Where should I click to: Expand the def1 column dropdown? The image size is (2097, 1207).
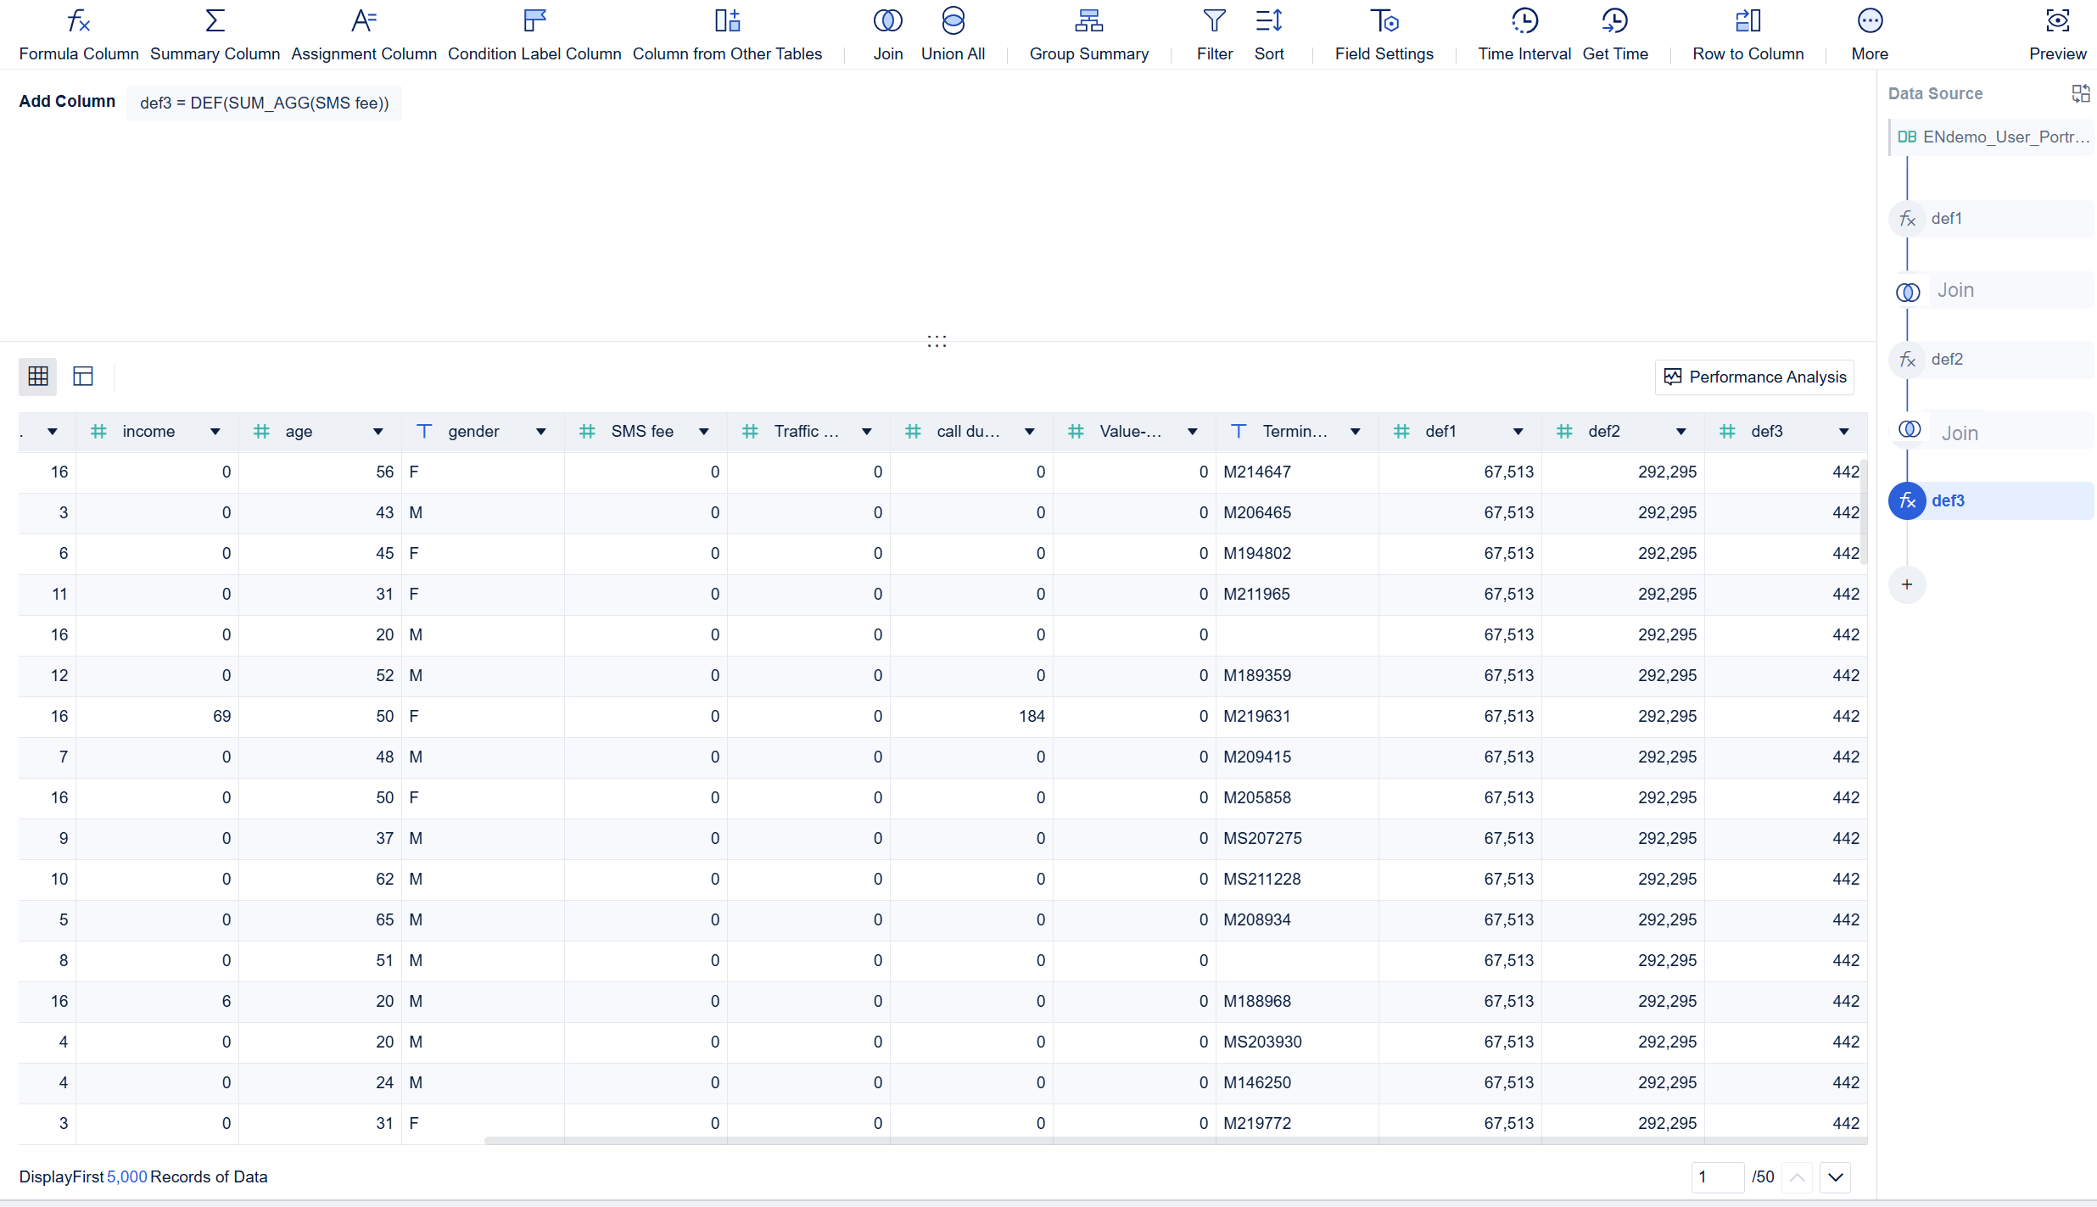coord(1518,431)
